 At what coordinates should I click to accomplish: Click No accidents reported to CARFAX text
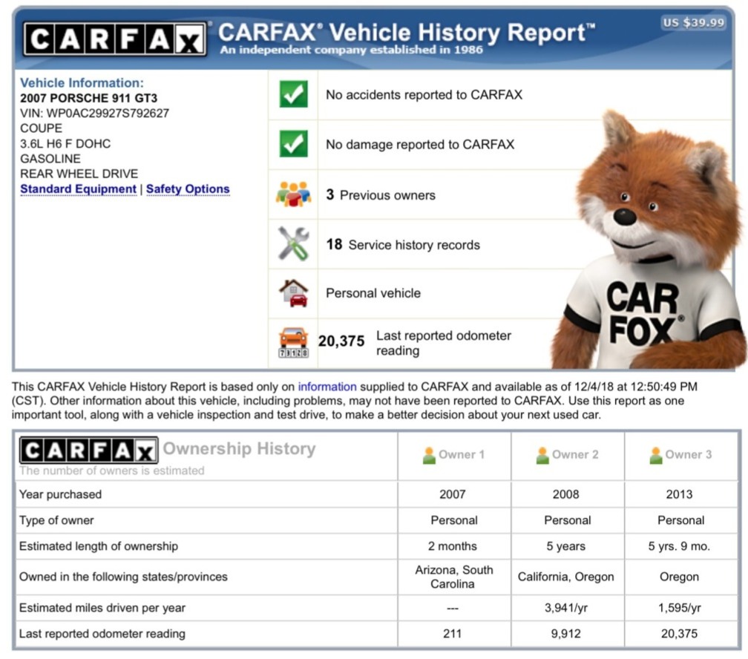tap(424, 94)
